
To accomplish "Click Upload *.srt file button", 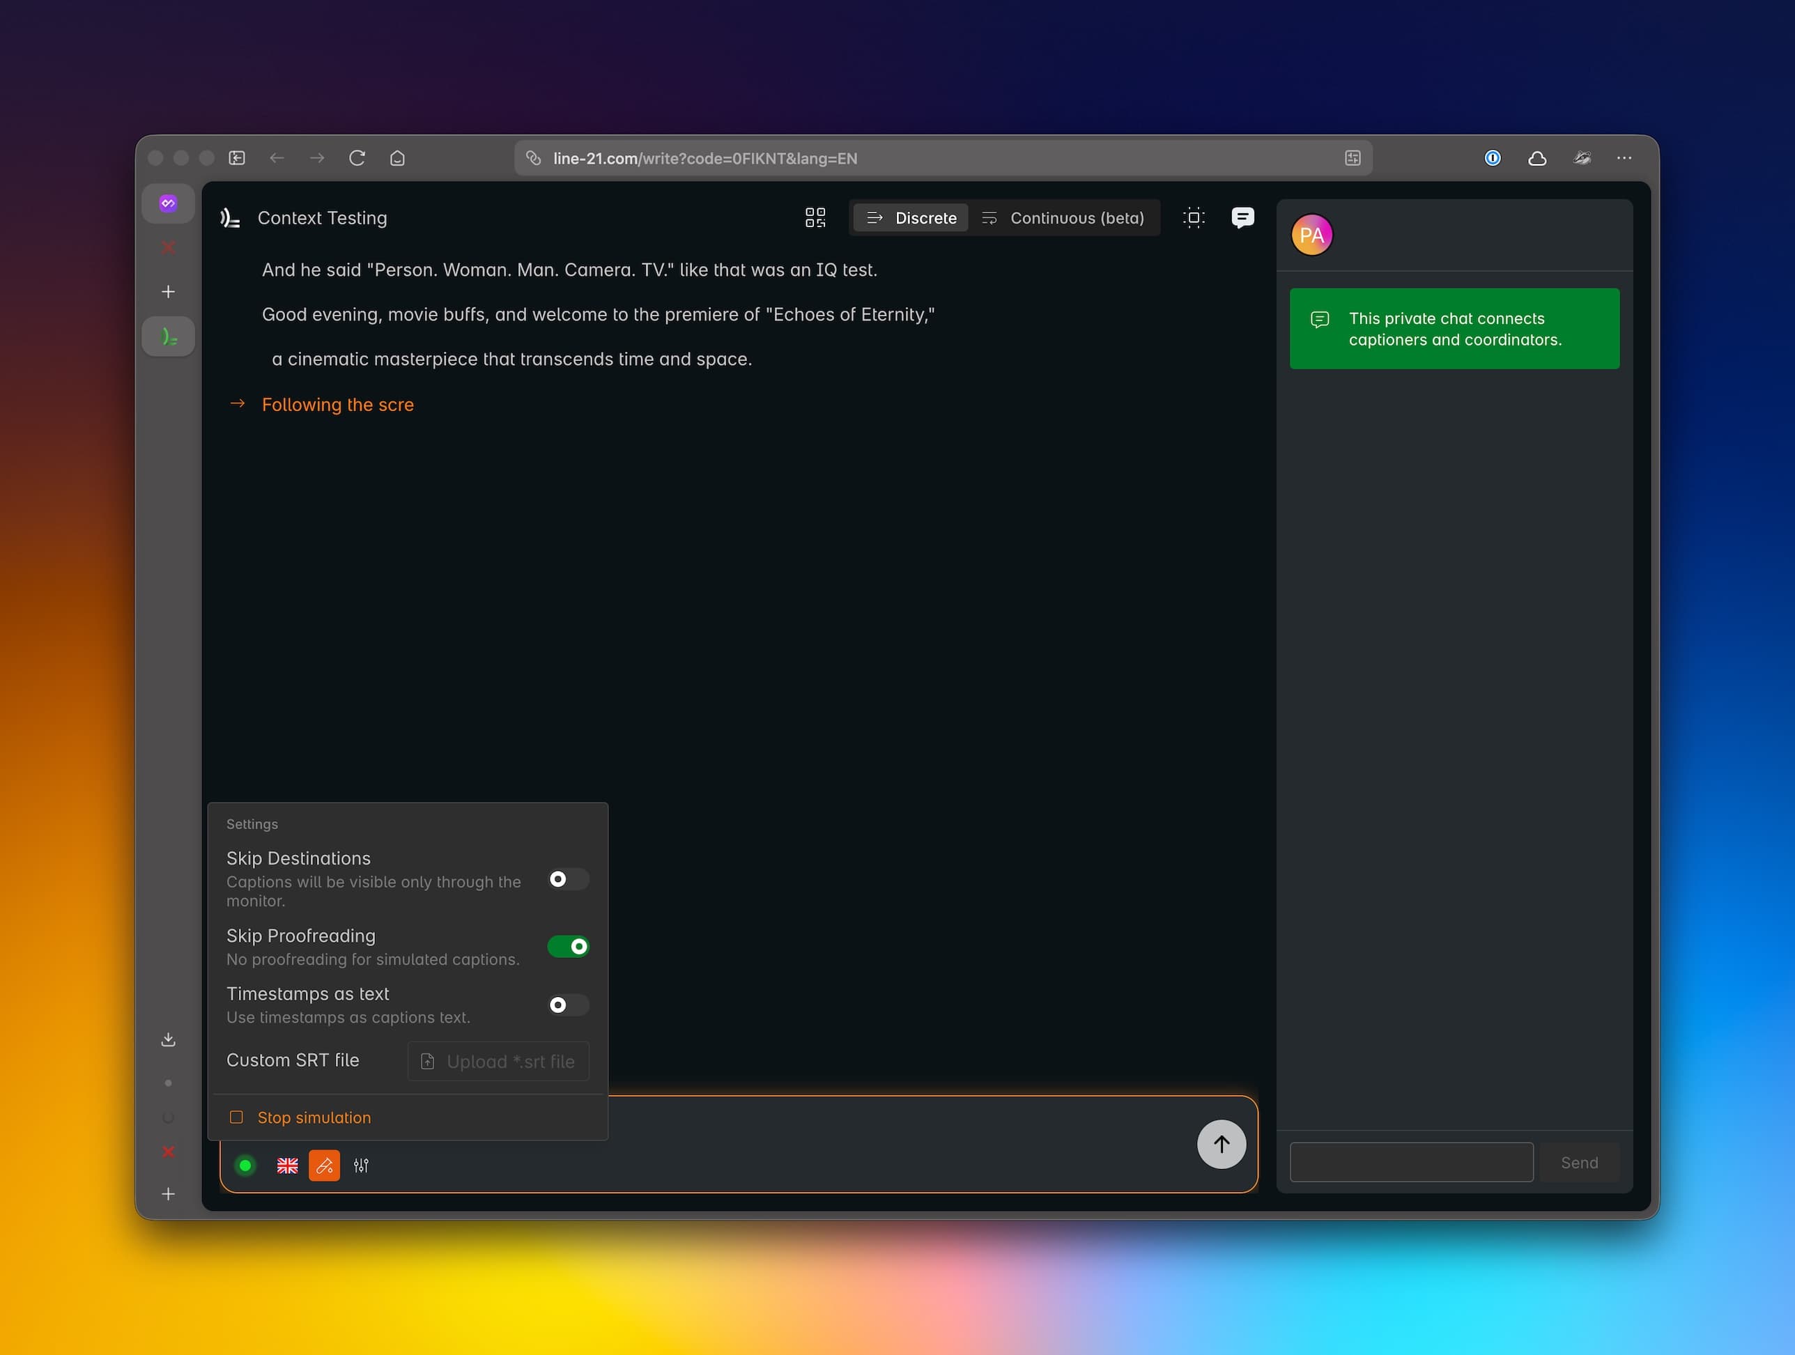I will click(498, 1061).
